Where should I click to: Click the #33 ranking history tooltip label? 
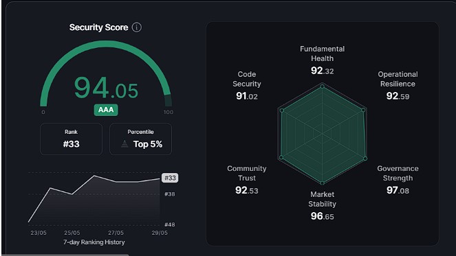click(x=170, y=178)
